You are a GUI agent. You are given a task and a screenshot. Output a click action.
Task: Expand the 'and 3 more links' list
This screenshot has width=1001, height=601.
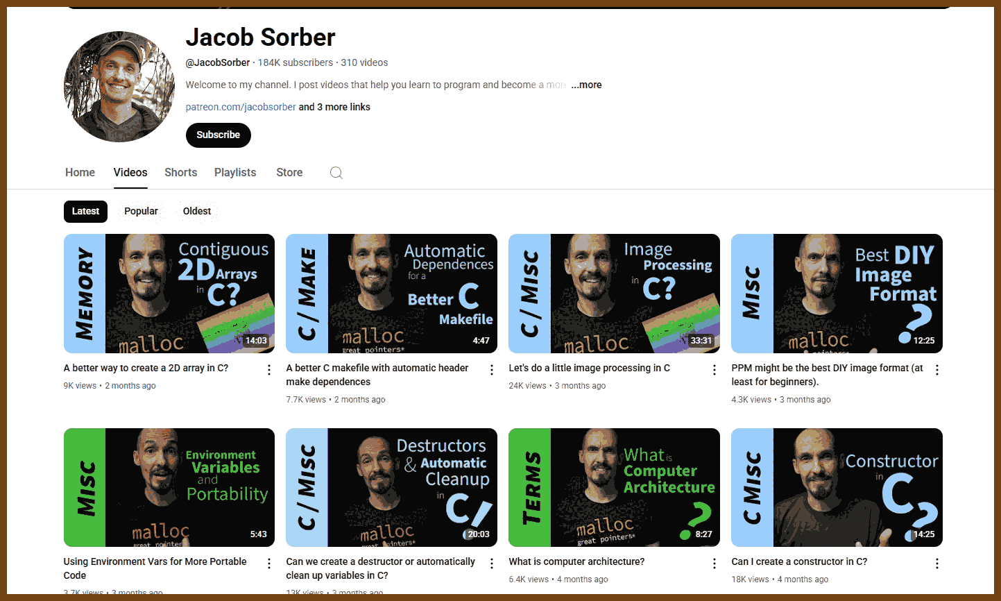334,107
